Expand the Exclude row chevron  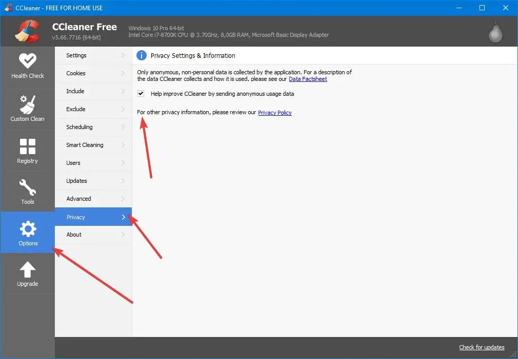[x=123, y=109]
